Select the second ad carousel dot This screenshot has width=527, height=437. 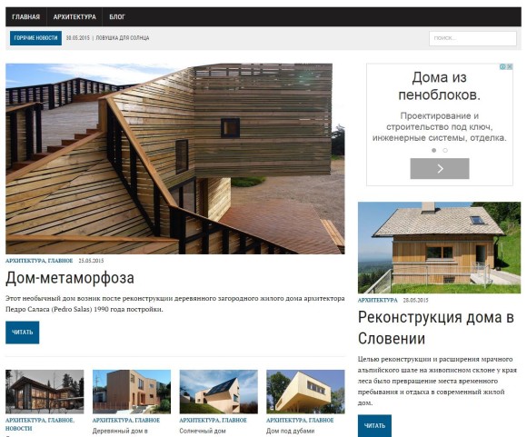445,150
